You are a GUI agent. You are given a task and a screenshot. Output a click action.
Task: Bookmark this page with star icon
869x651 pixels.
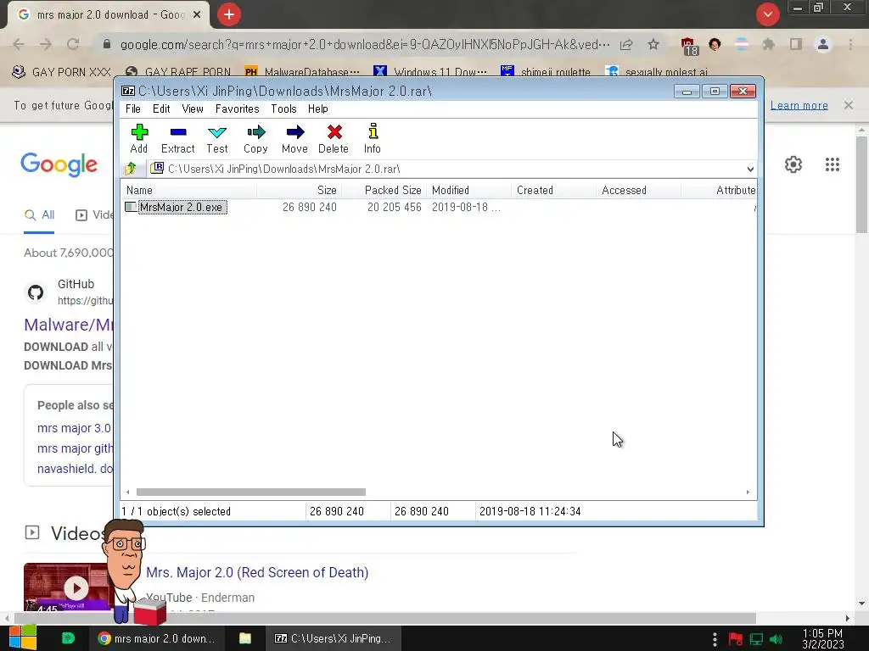point(653,44)
